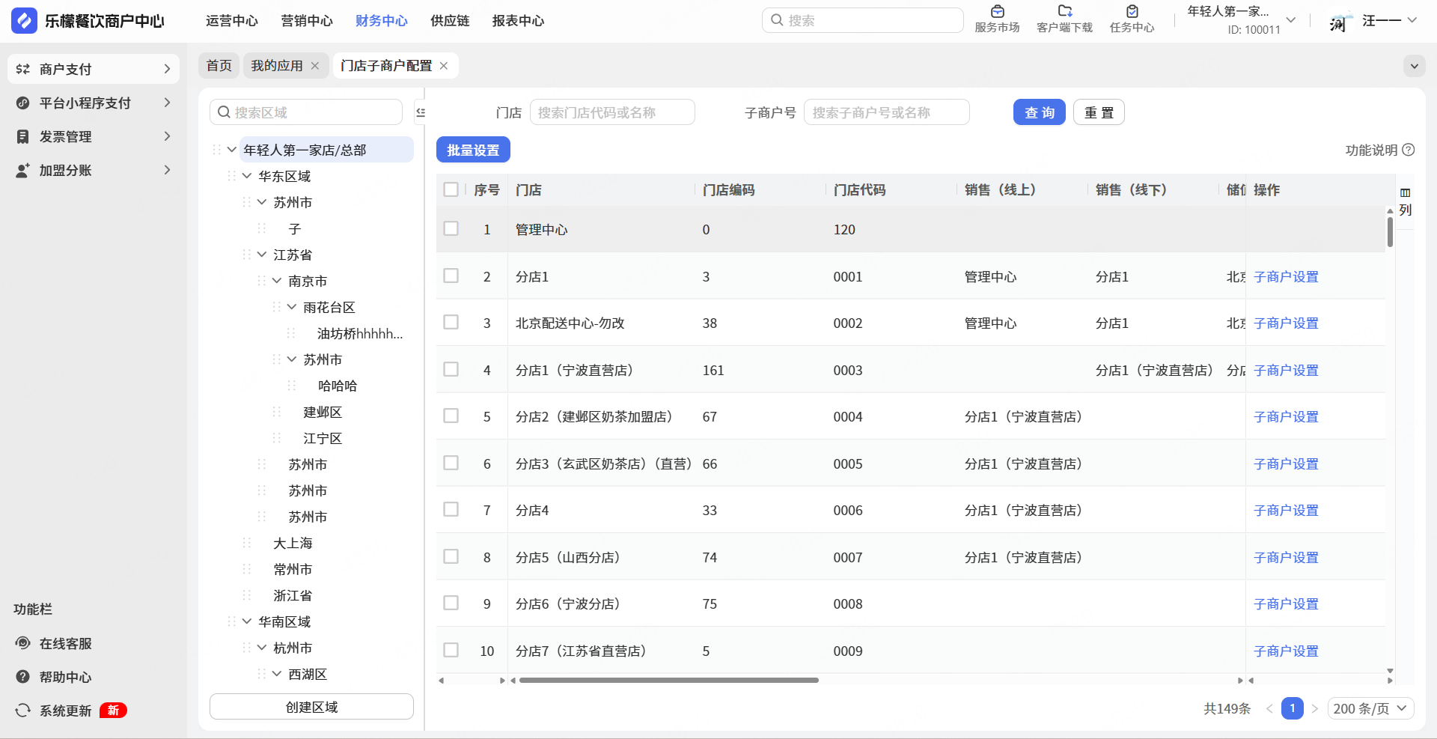Collapse the 华东区域 tree node
Image resolution: width=1437 pixels, height=739 pixels.
click(247, 176)
